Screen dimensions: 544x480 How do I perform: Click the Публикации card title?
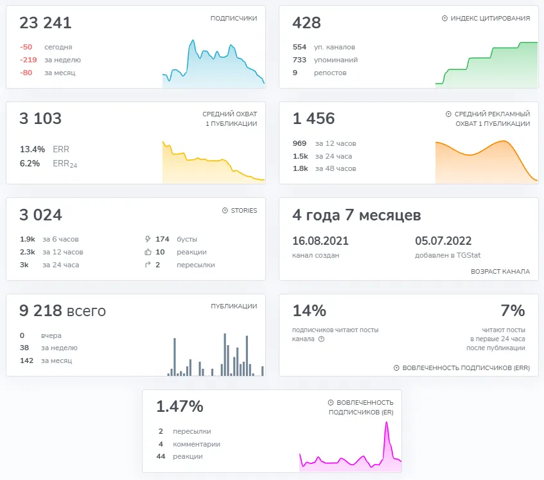(234, 306)
